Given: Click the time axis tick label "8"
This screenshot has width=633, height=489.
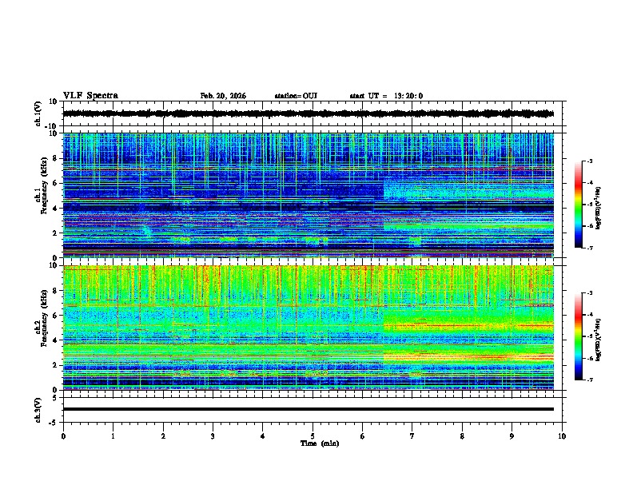Looking at the screenshot, I should pos(462,436).
